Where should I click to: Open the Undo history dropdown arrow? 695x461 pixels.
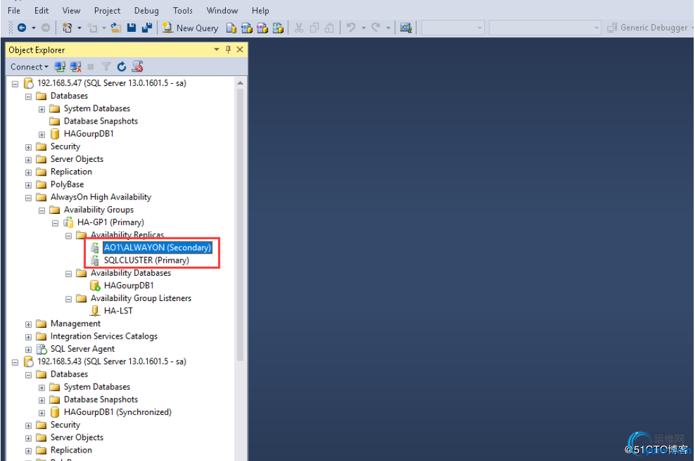(x=364, y=28)
